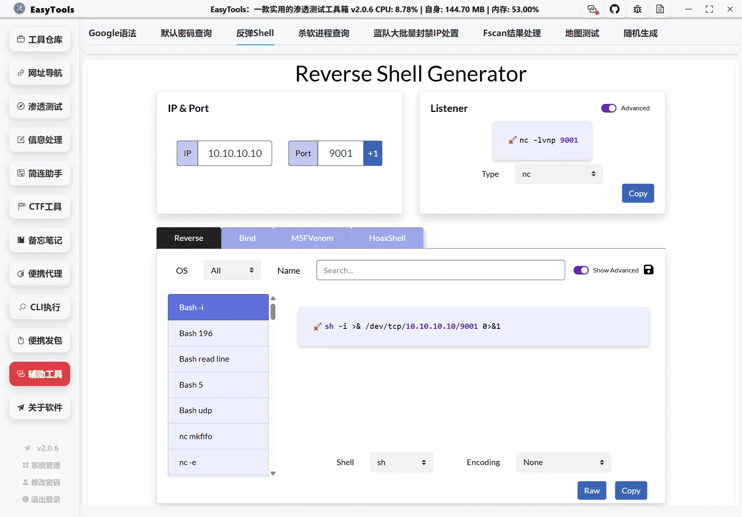This screenshot has height=517, width=742.
Task: Open the listener Type dropdown
Action: coord(558,174)
